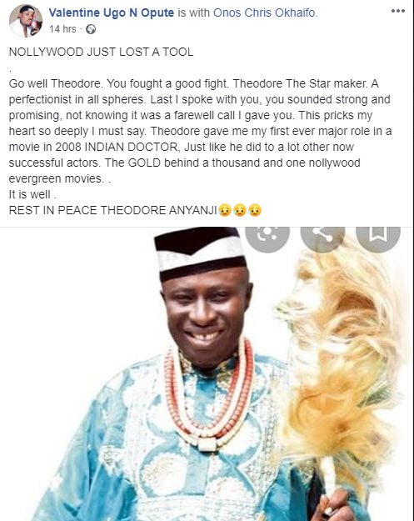Click the 14 hrs post timestamp
Viewport: 414px width, 521px height.
(62, 29)
